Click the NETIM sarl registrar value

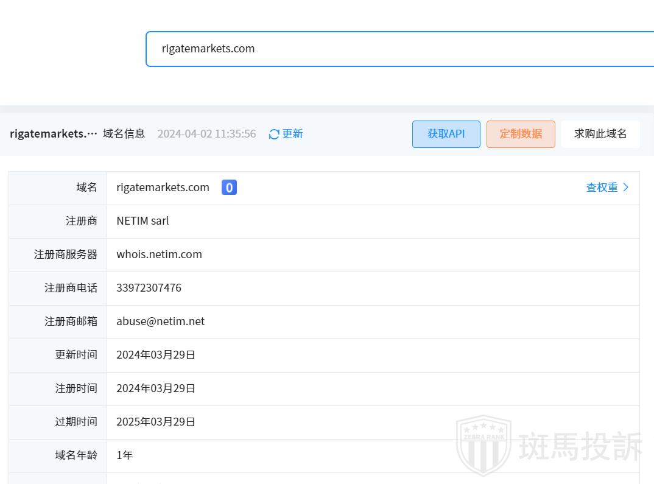[x=142, y=221]
